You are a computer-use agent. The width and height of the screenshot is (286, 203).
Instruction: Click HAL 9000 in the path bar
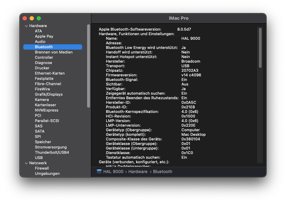click(113, 172)
